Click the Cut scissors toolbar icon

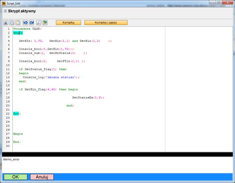pos(6,23)
